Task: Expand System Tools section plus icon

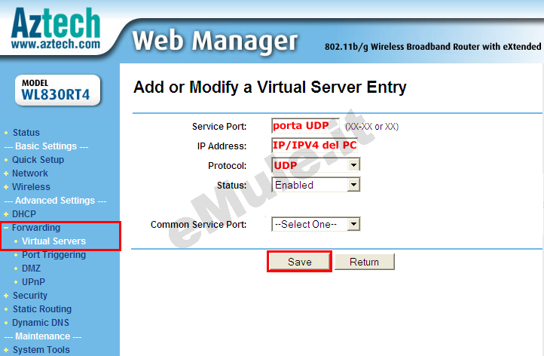Action: click(6, 350)
